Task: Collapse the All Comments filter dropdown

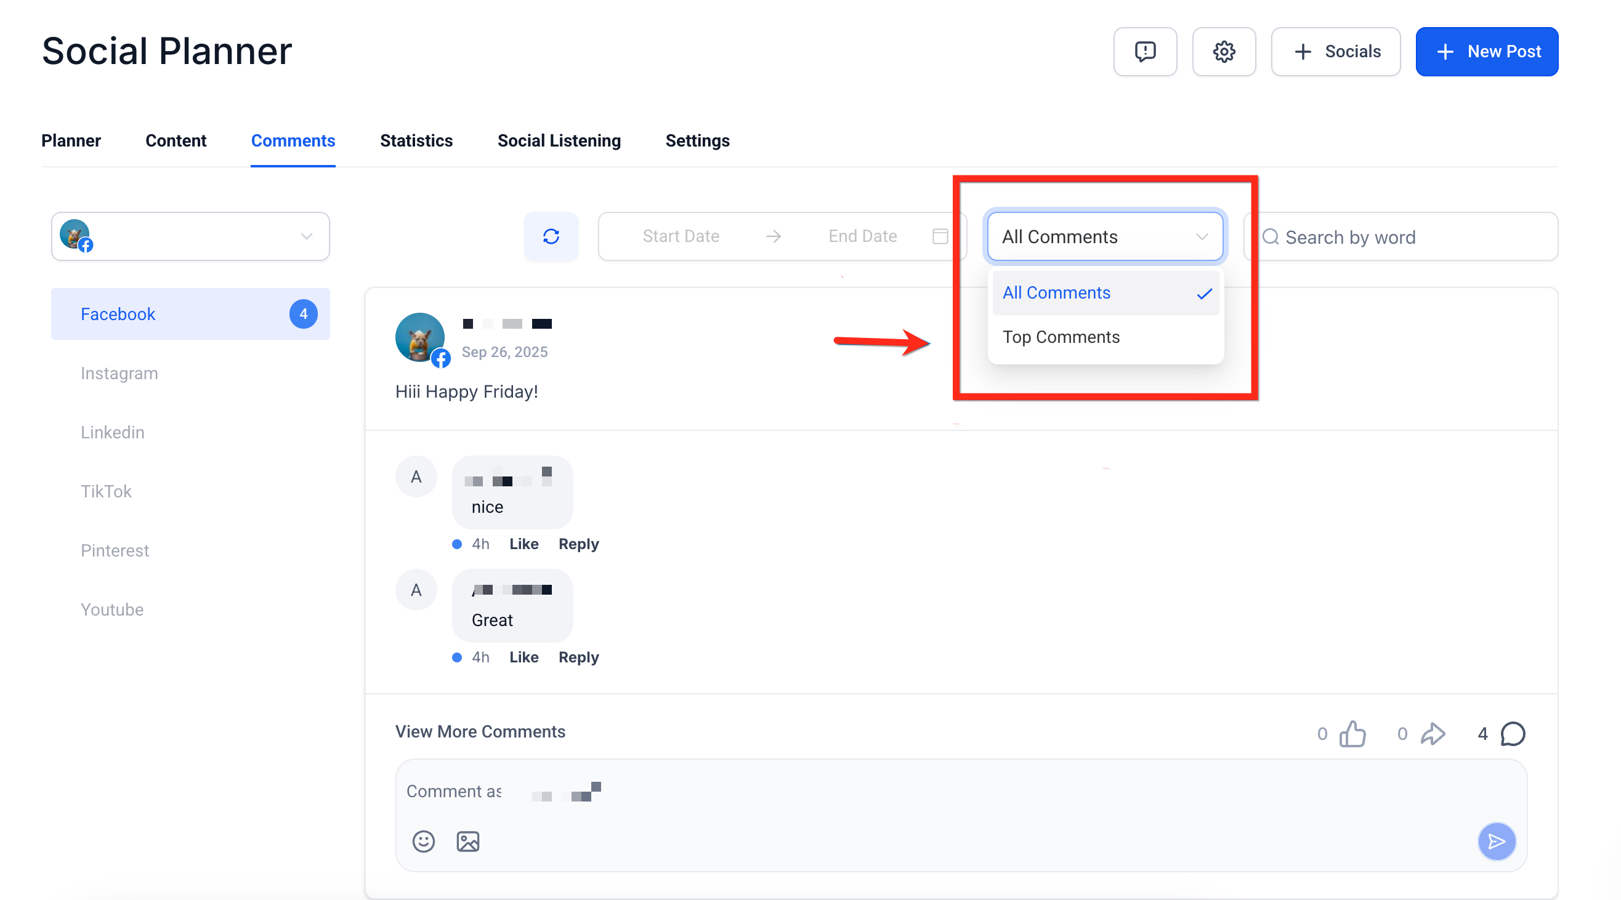Action: 1105,236
